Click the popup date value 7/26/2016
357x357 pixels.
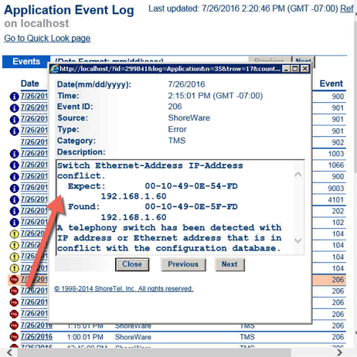(186, 84)
